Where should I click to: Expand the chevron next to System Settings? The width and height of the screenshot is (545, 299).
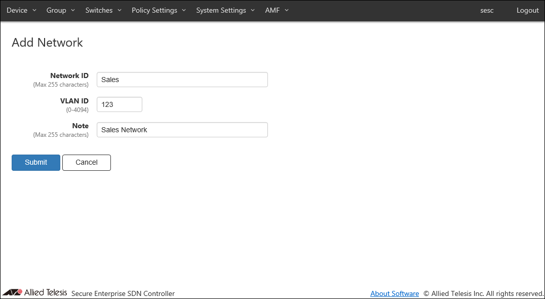253,10
